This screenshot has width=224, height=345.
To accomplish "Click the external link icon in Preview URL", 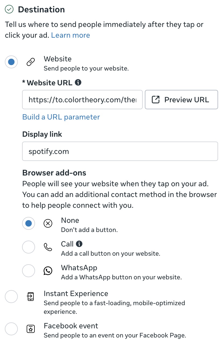I will pyautogui.click(x=155, y=100).
